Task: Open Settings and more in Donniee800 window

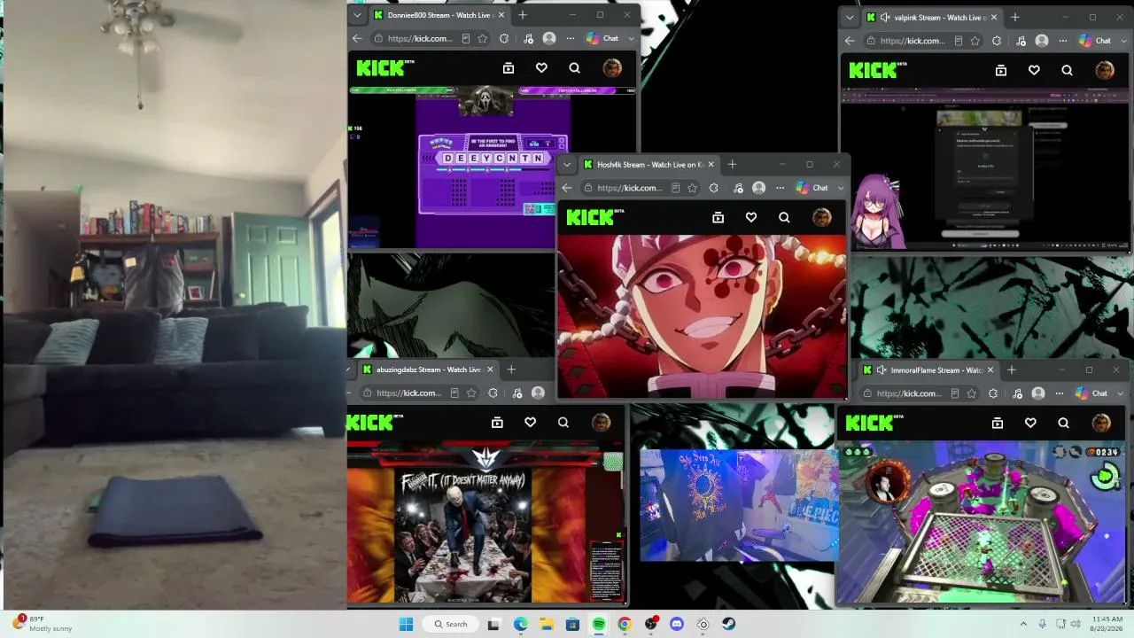Action: [x=571, y=39]
